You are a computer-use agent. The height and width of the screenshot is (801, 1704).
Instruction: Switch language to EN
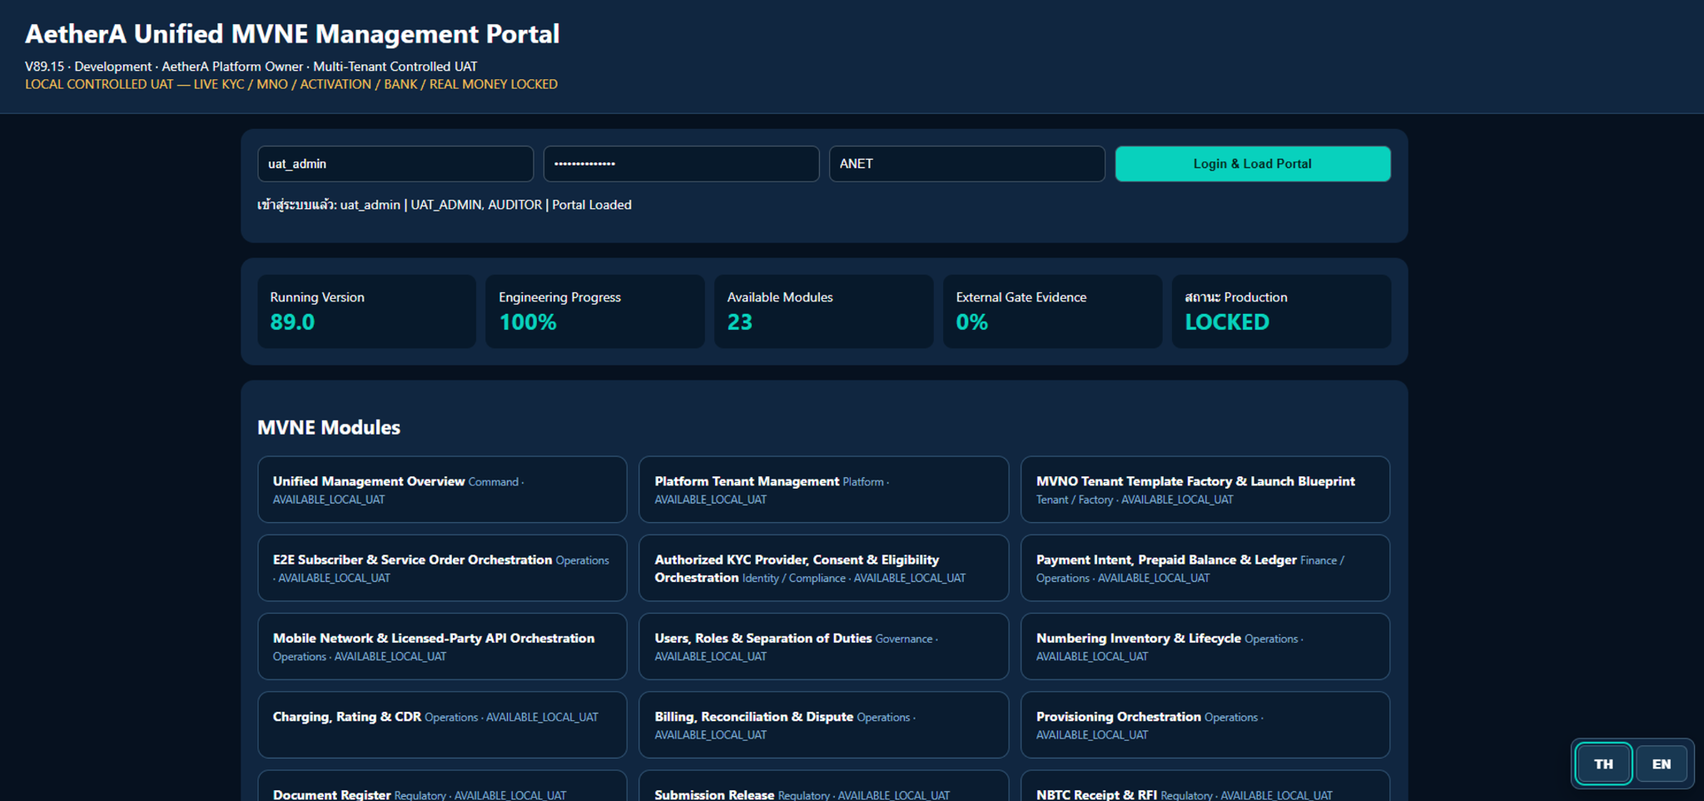(1661, 764)
